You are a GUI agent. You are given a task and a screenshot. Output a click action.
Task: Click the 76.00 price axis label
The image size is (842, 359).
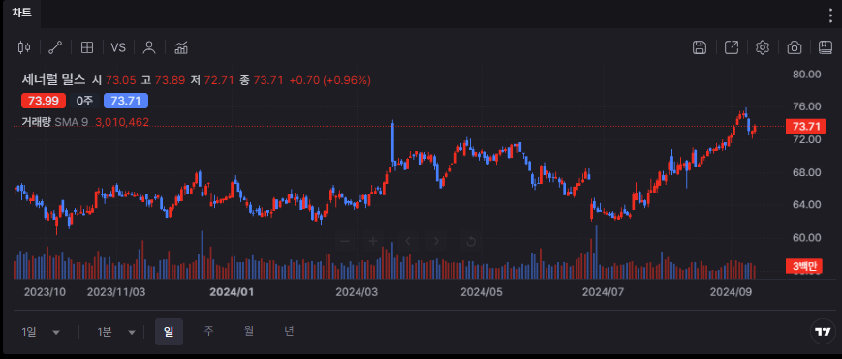click(806, 107)
